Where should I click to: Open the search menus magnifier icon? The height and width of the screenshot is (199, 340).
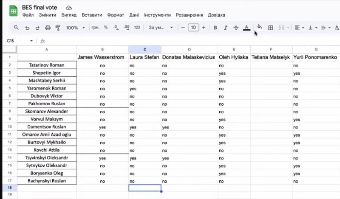pos(16,28)
